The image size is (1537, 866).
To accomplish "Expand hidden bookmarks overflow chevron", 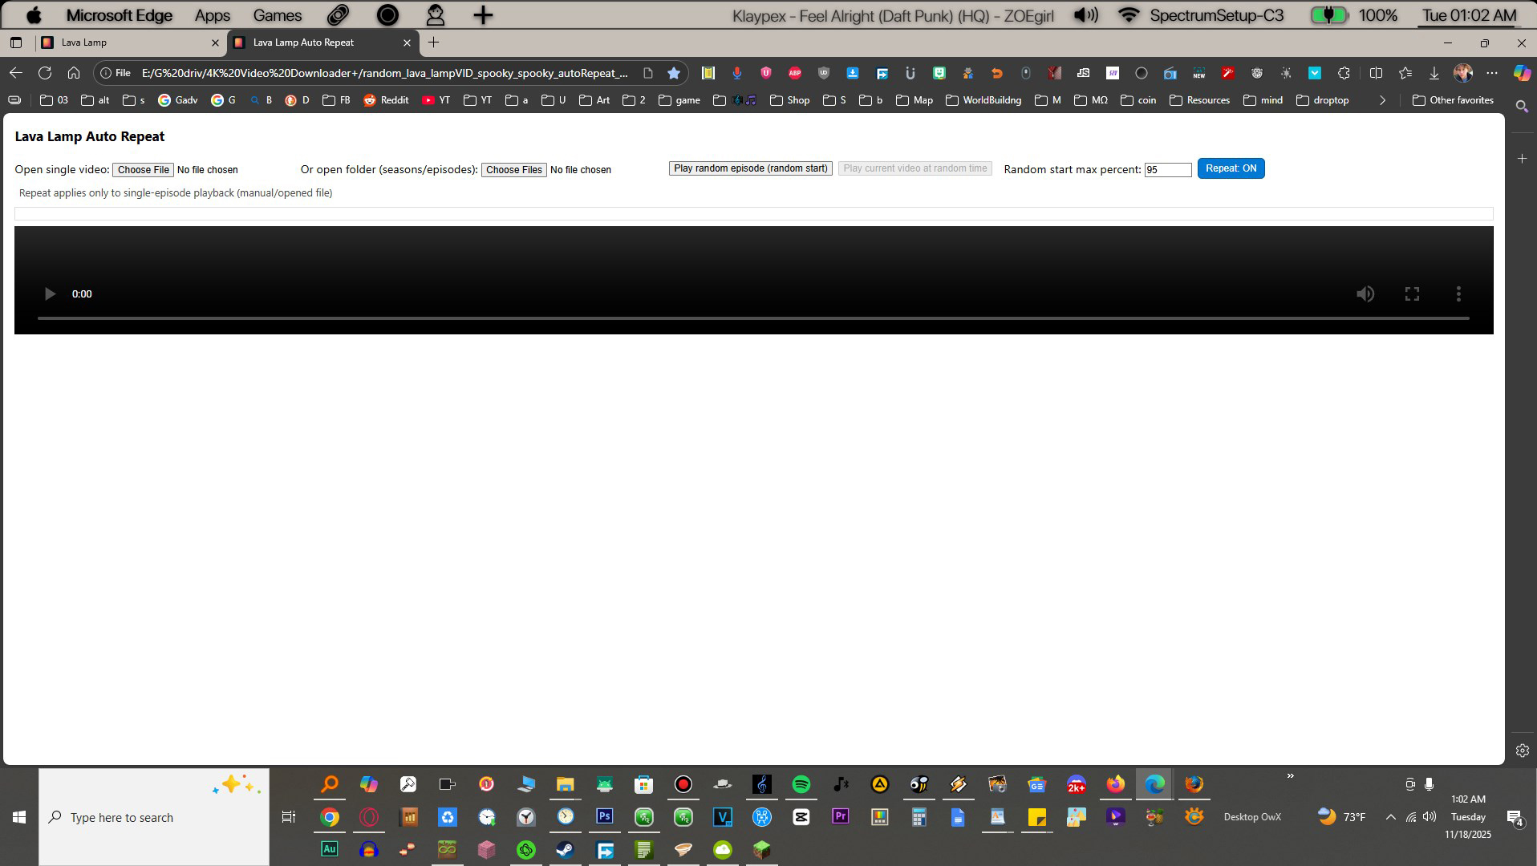I will (1382, 100).
